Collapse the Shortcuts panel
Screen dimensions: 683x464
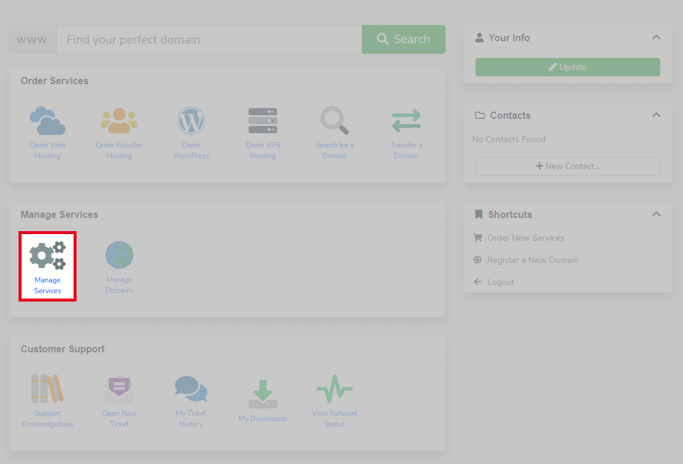click(x=656, y=214)
